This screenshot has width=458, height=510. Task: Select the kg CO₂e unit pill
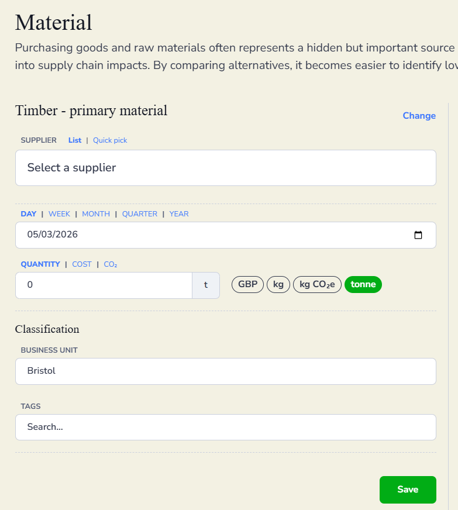coord(317,285)
